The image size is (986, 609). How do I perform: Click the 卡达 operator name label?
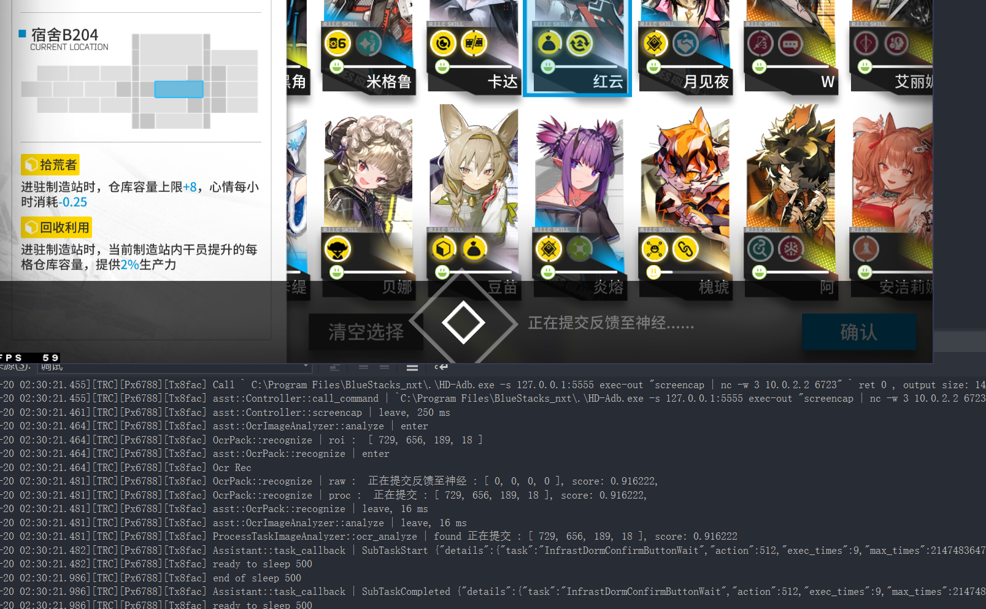[503, 82]
